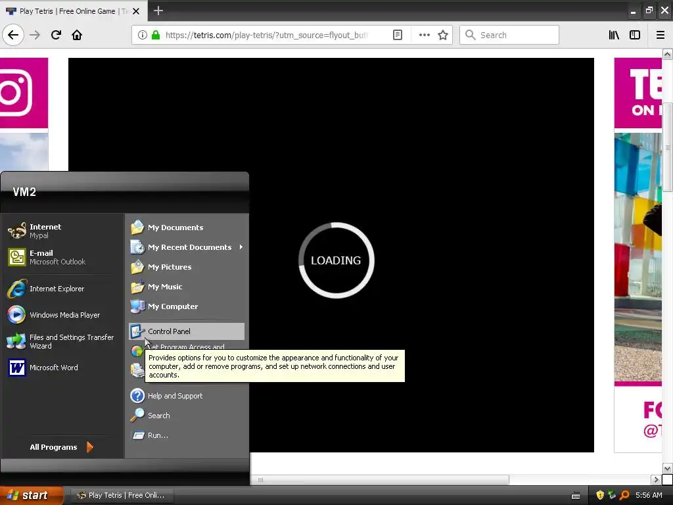Open My Computer
The height and width of the screenshot is (505, 673).
point(187,306)
